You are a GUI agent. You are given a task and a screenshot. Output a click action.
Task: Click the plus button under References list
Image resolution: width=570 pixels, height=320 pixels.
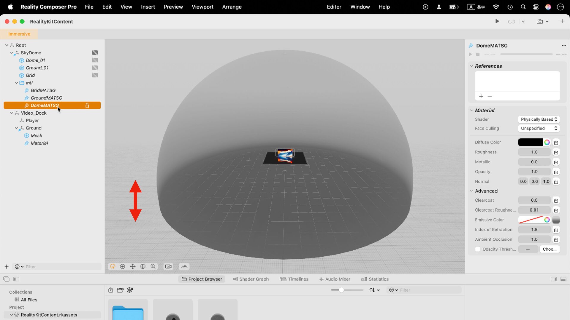(x=481, y=96)
